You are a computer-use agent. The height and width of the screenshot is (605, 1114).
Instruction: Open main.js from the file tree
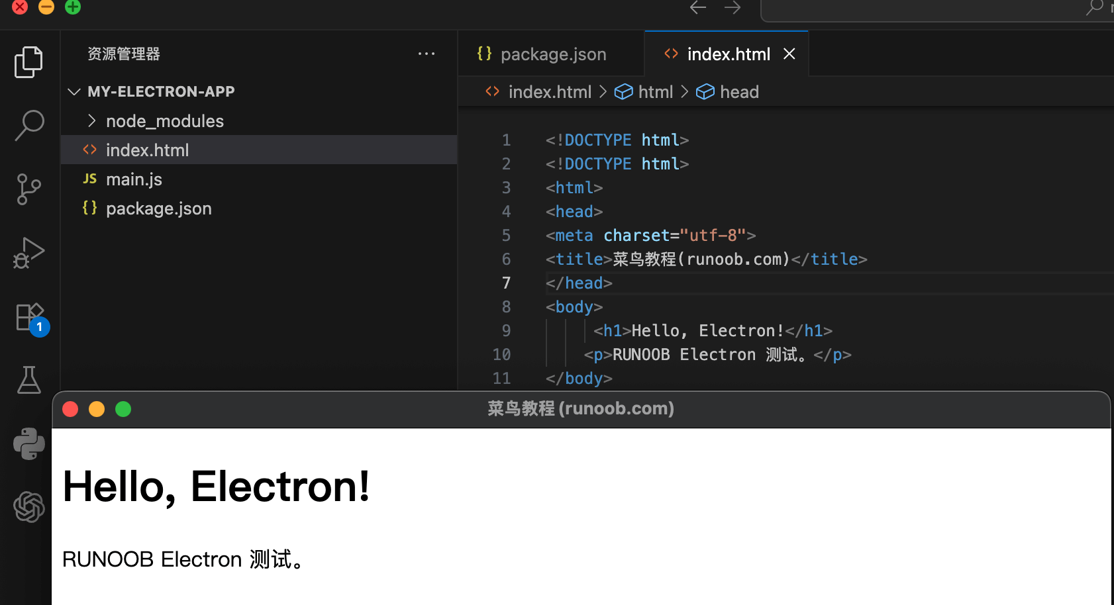pyautogui.click(x=134, y=179)
